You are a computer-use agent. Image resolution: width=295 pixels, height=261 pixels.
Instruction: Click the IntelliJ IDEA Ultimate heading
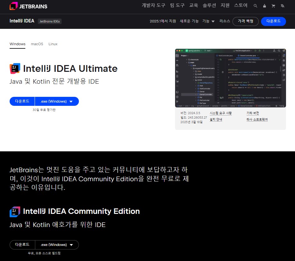(x=70, y=69)
